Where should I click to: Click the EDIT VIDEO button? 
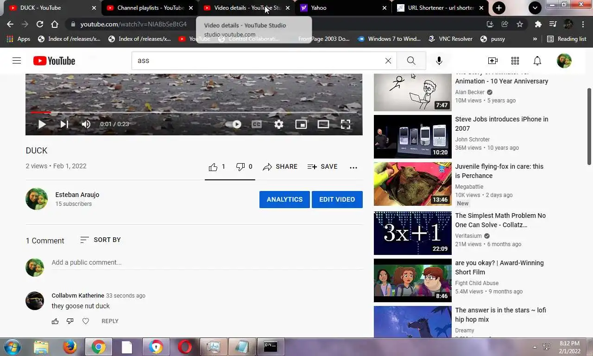(337, 199)
